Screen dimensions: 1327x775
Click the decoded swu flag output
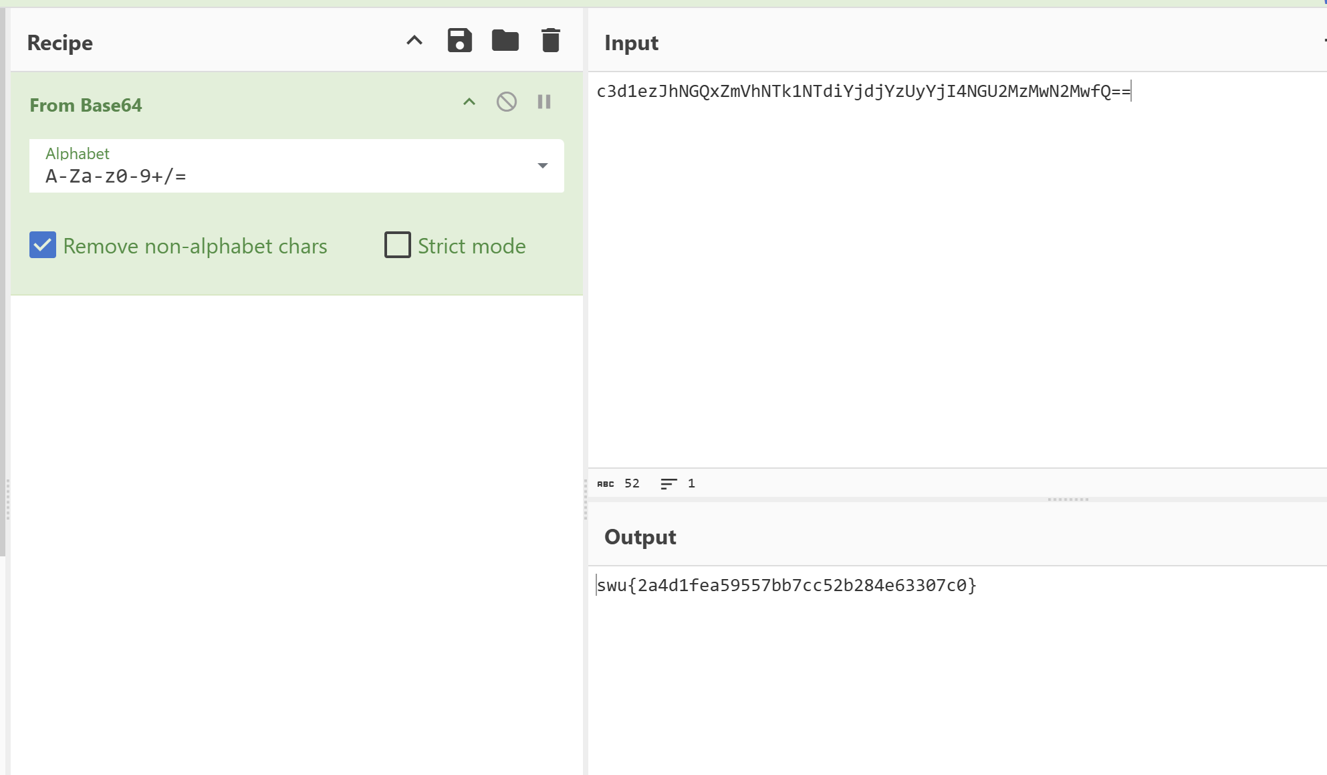pos(786,586)
